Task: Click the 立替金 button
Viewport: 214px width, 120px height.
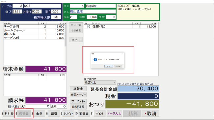Action: (x=78, y=89)
